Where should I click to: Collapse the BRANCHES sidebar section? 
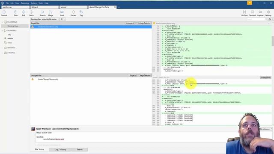tap(2, 30)
